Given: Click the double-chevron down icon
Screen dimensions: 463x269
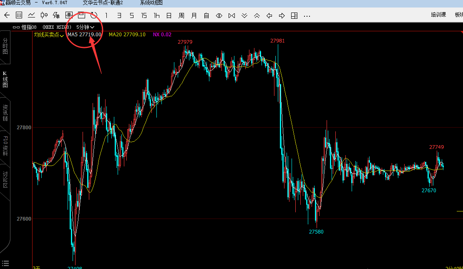Looking at the screenshot, I should coord(244,15).
